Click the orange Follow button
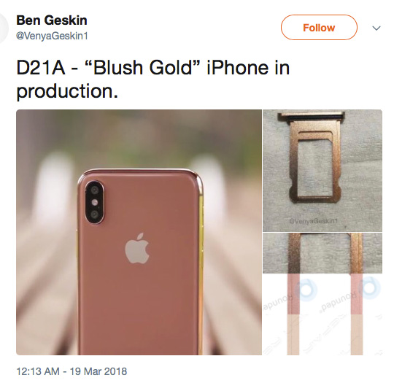This screenshot has width=394, height=383. tap(319, 28)
